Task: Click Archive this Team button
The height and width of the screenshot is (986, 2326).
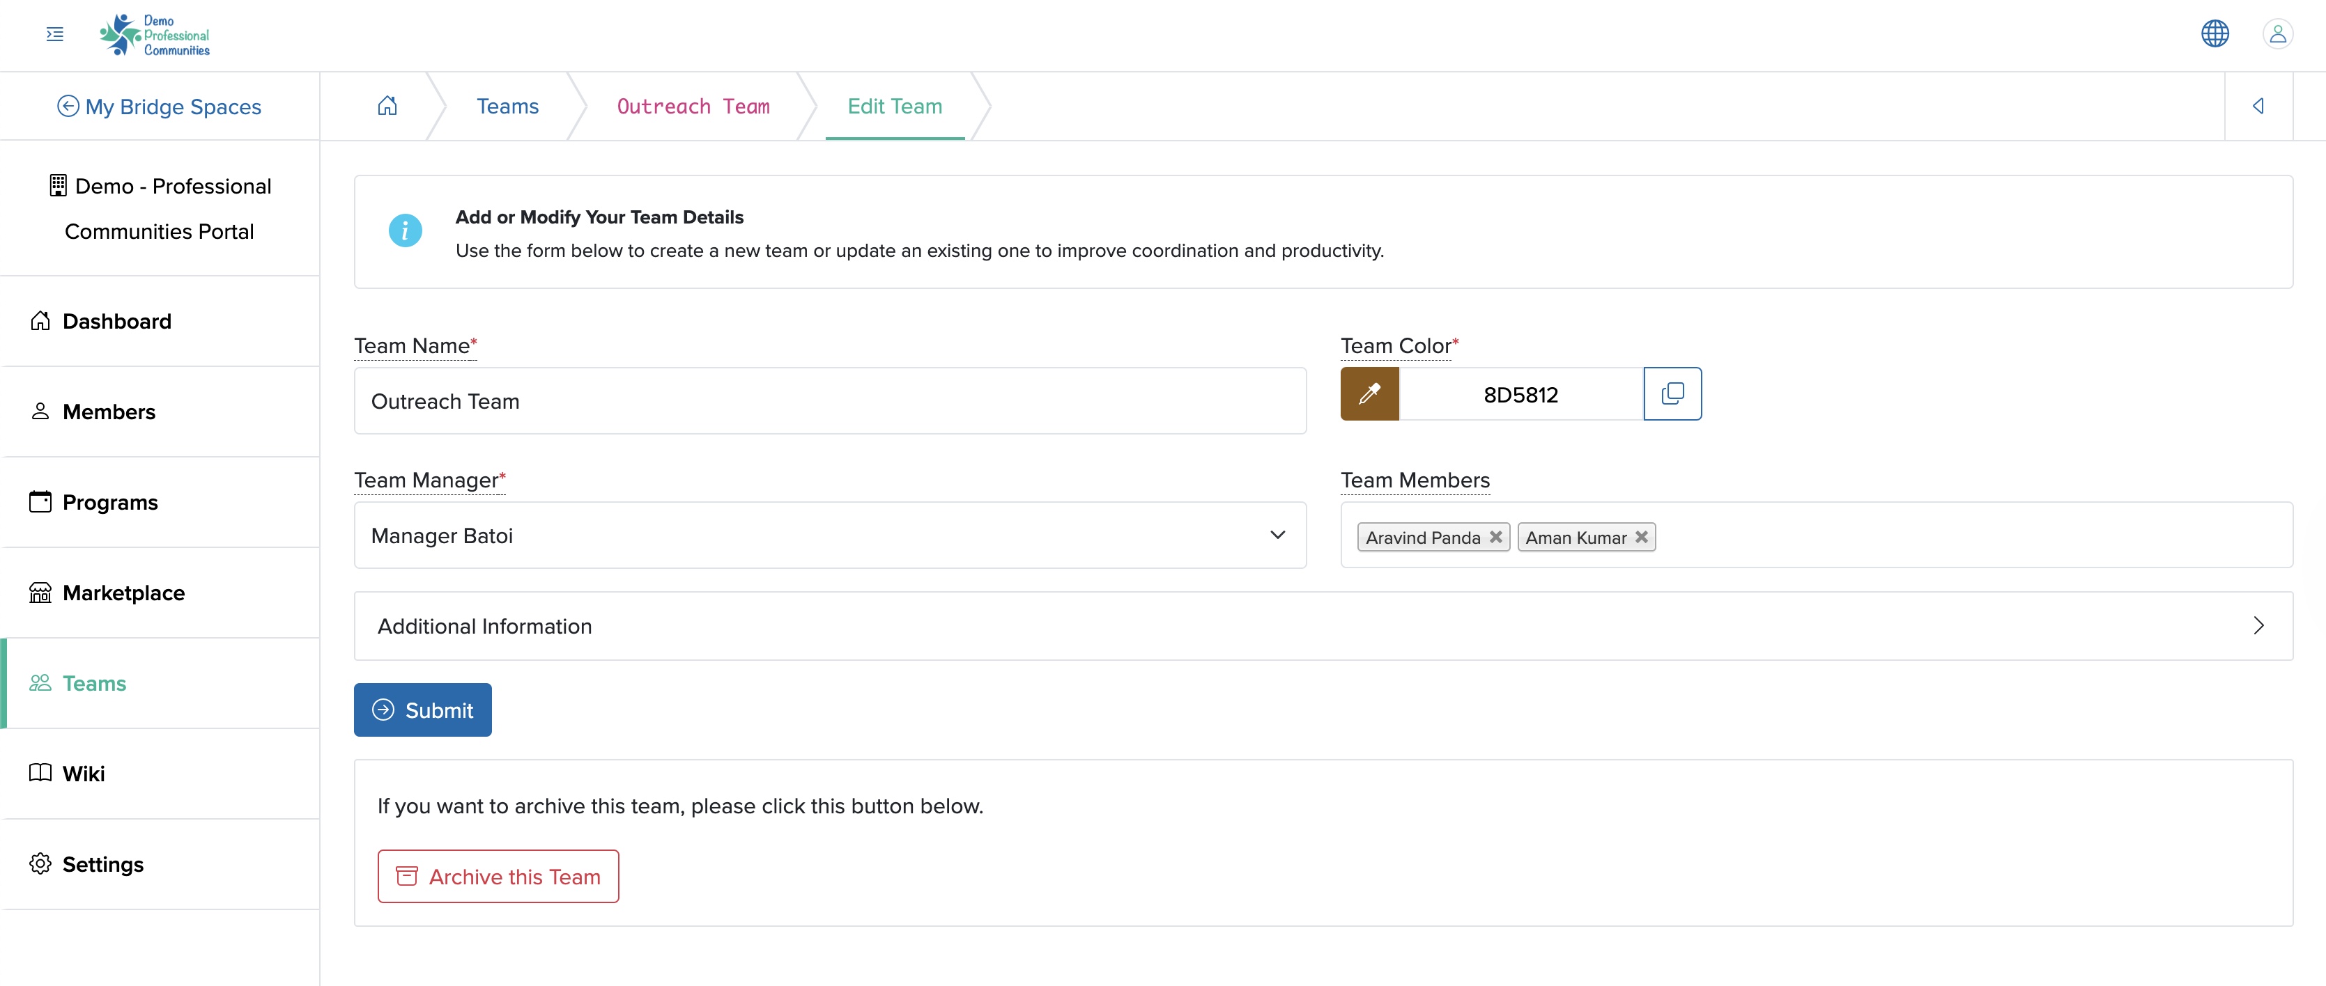Action: 498,876
